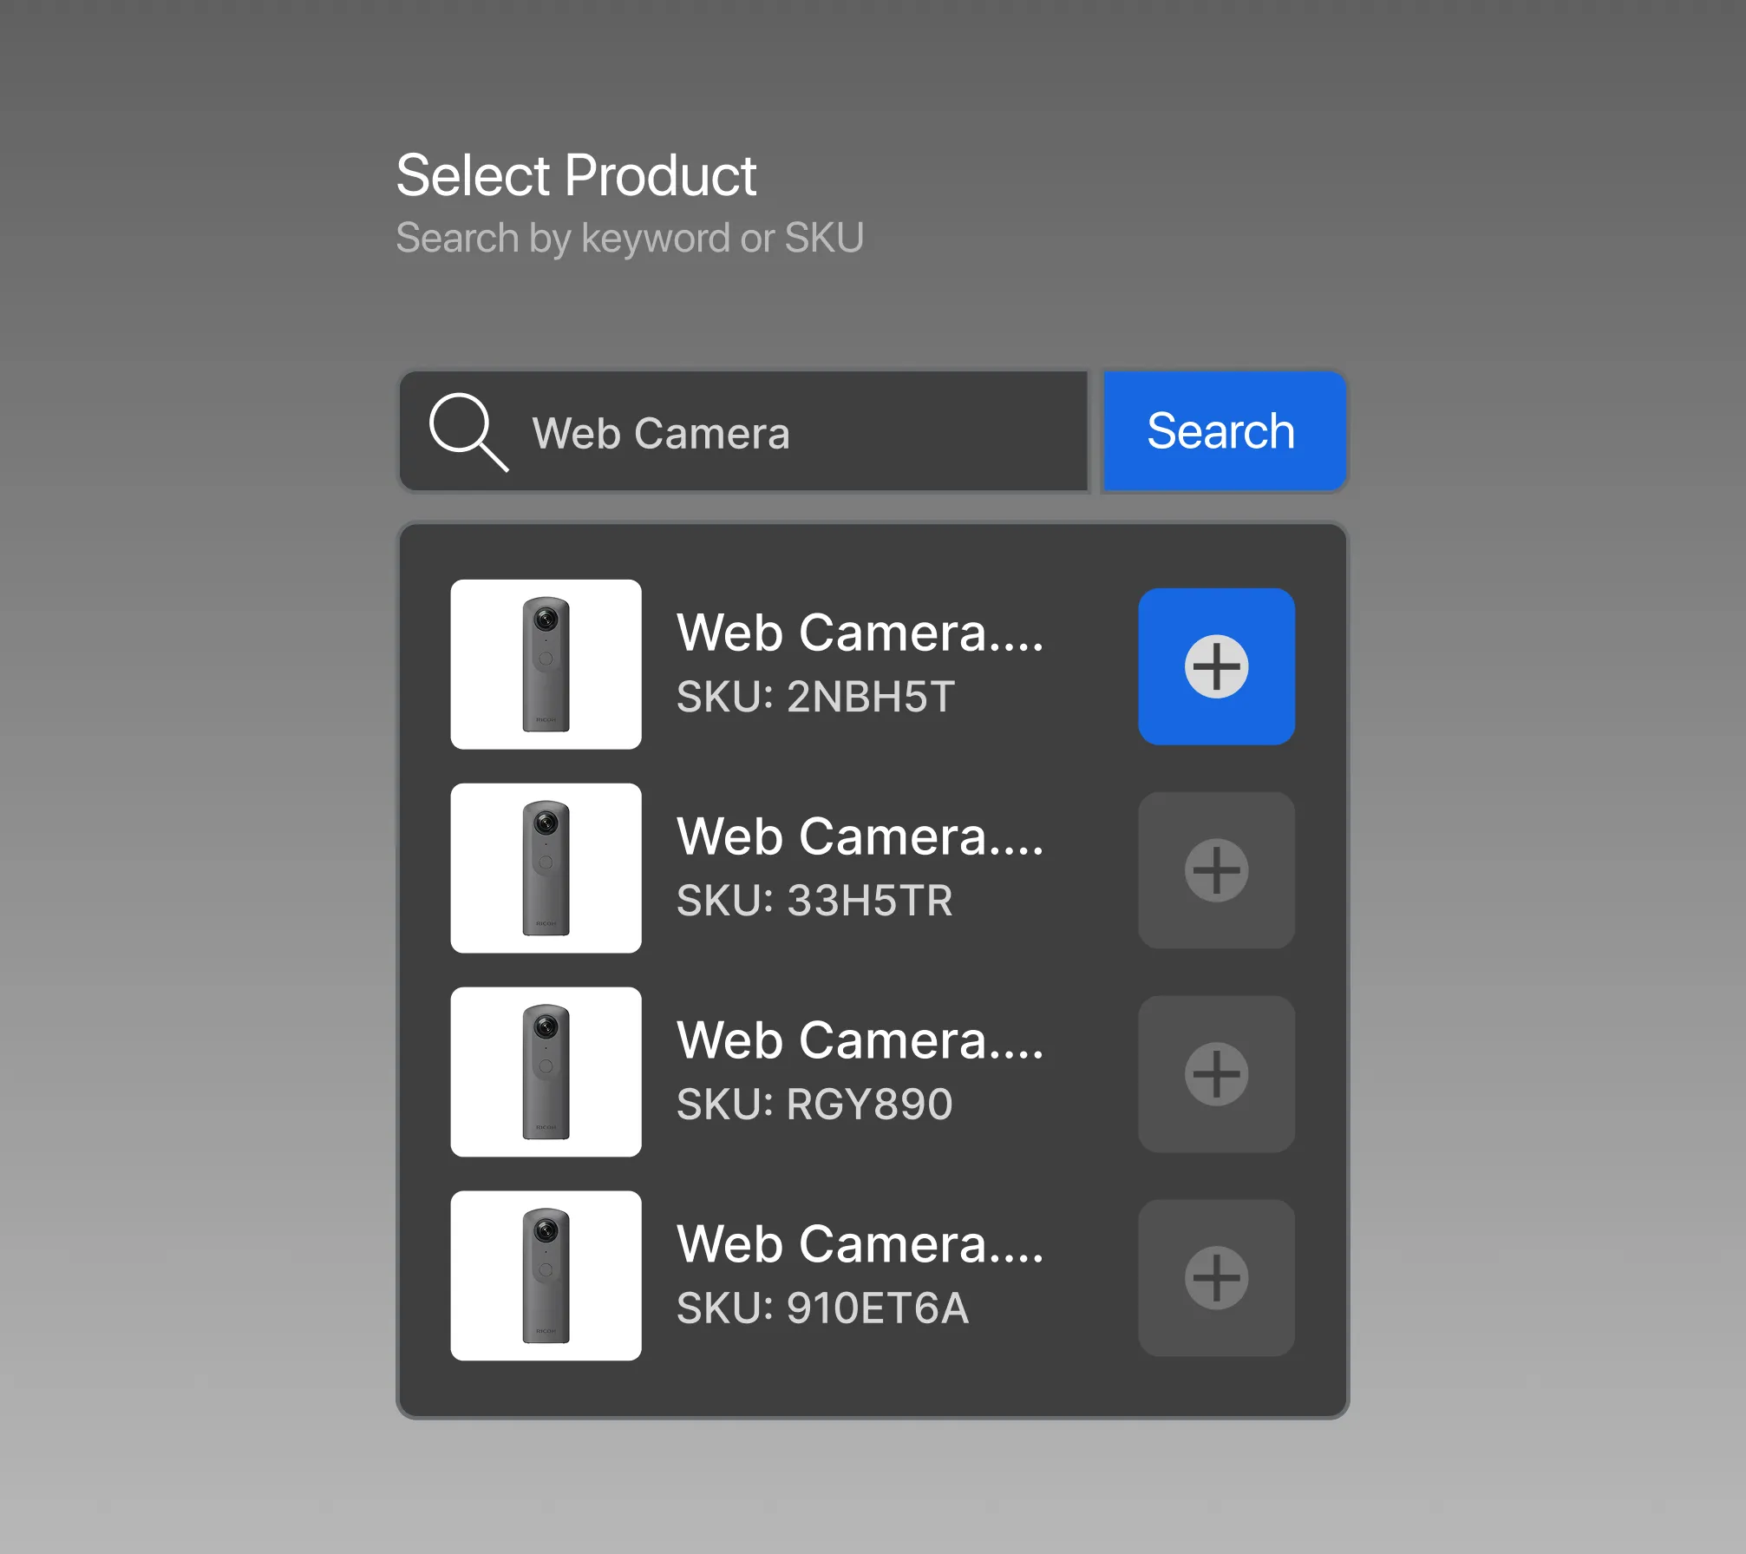
Task: Click Web Camera title above SKU 910ET6A
Action: pyautogui.click(x=860, y=1244)
